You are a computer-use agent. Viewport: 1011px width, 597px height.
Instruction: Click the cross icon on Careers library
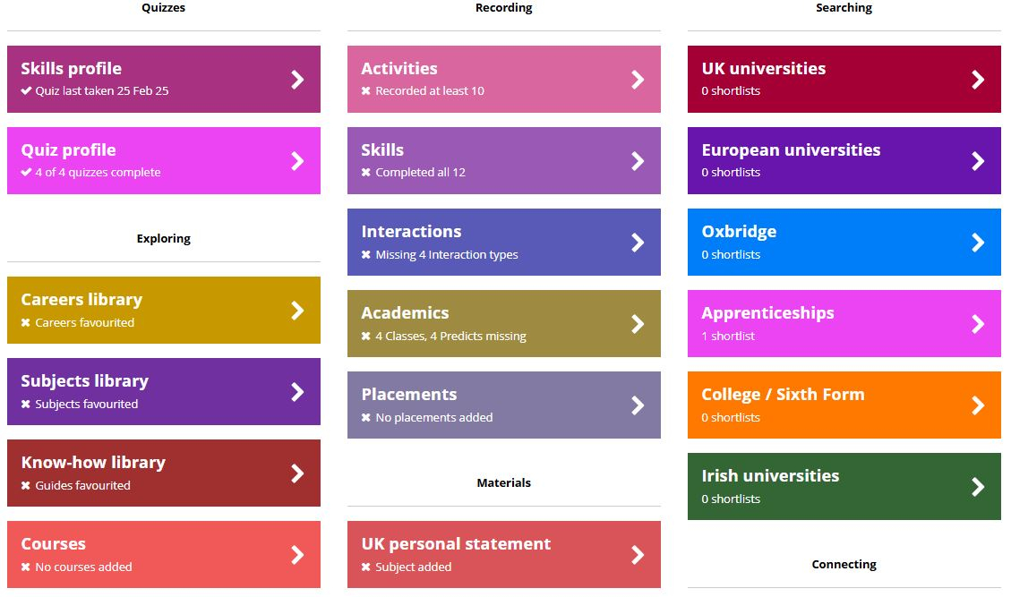26,323
